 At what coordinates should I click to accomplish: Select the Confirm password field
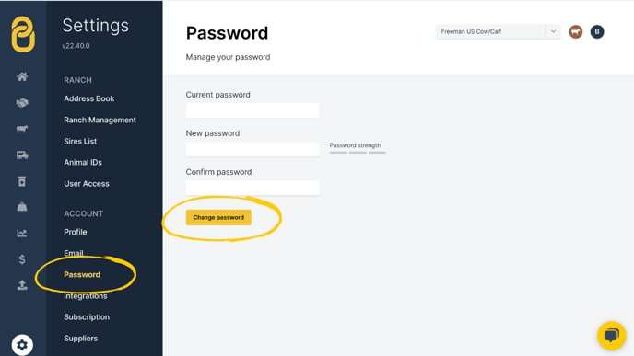click(x=252, y=188)
